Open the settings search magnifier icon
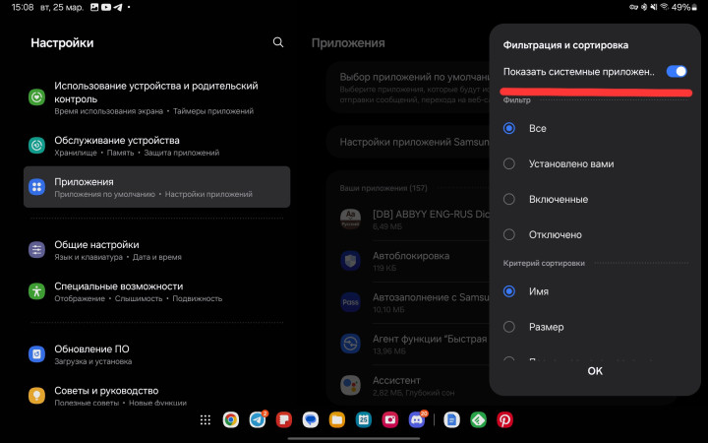Viewport: 708px width, 443px height. pos(278,42)
